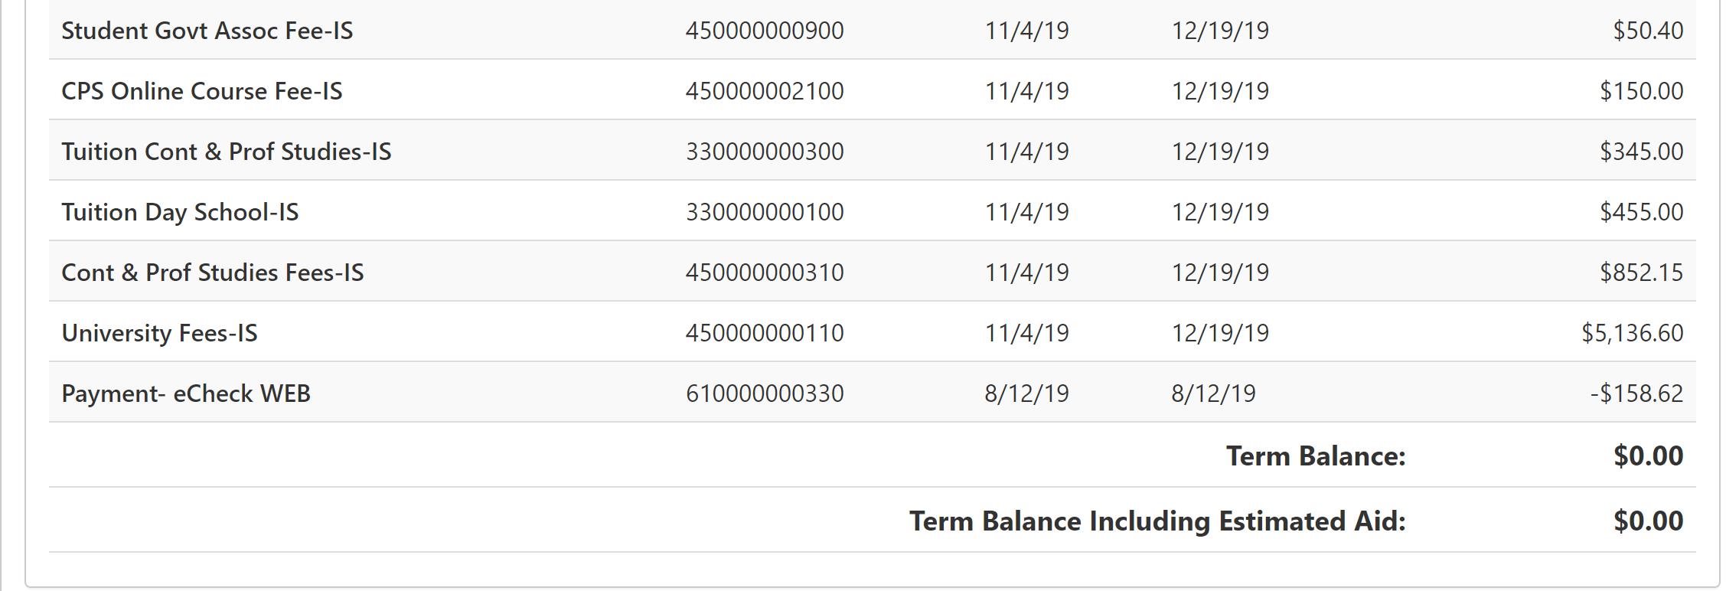Viewport: 1726px width, 591px height.
Task: Click Term Balance Including Estimated Aid label
Action: [x=1157, y=521]
